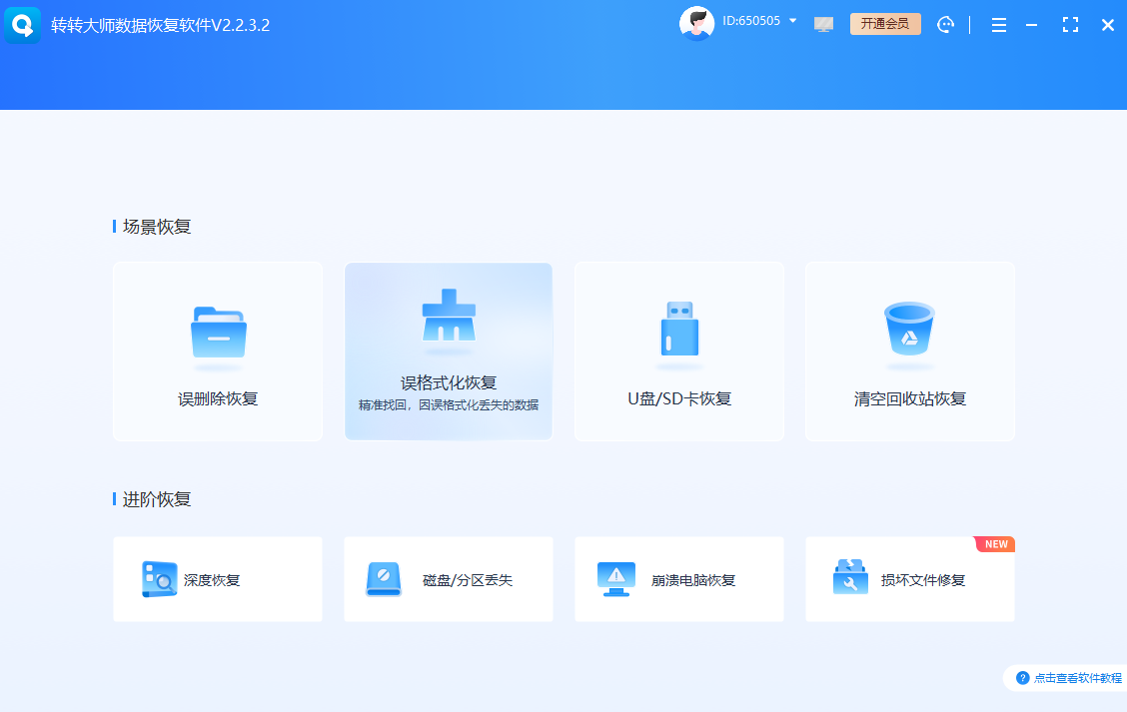Click the app logo in the title bar
This screenshot has width=1127, height=712.
tap(22, 24)
